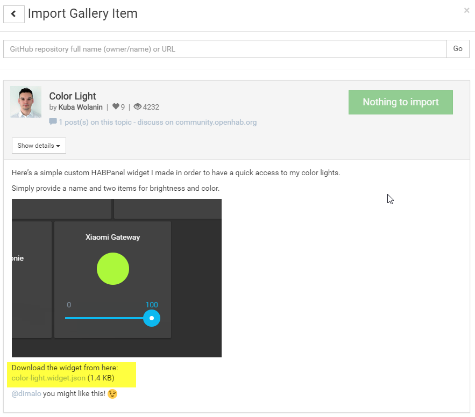
Task: Download color-light.widget.json file
Action: pos(48,378)
